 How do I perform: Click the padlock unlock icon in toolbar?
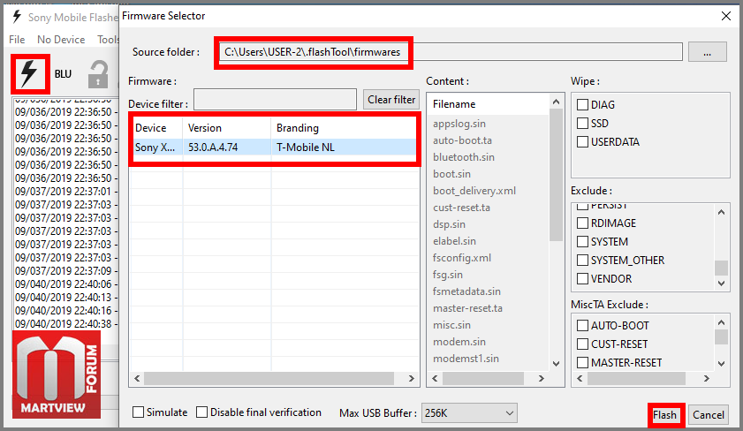(98, 74)
